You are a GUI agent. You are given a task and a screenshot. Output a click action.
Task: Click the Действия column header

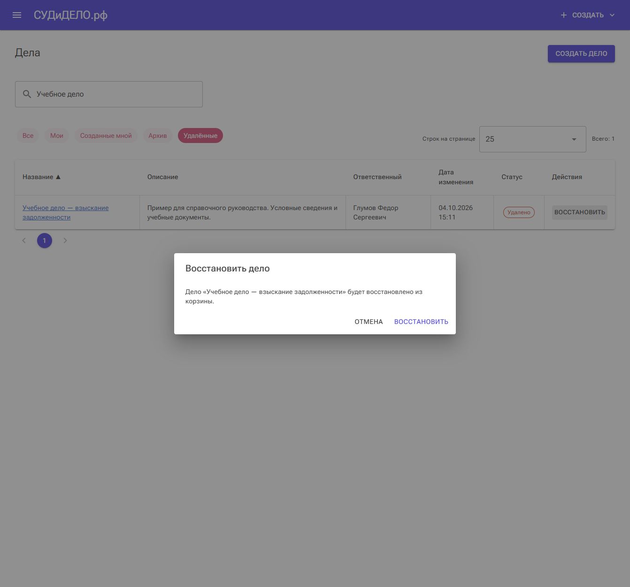click(x=567, y=177)
